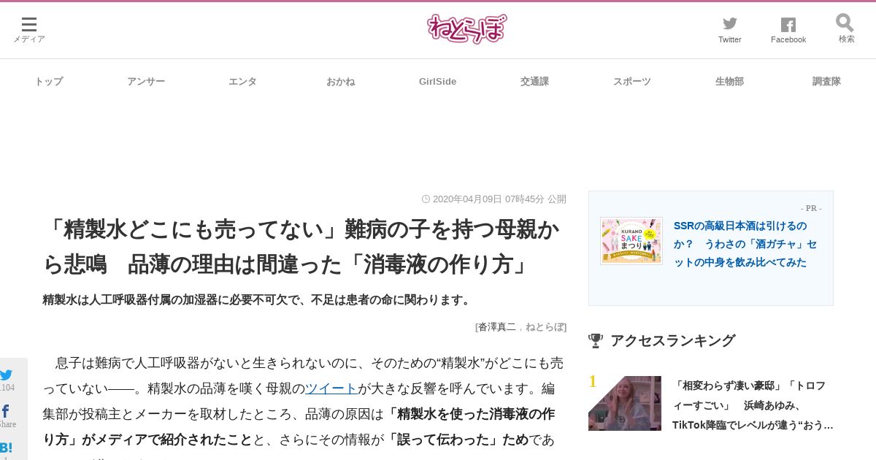Screen dimensions: 876x460
Task: Open ねとらぼ link in byline
Action: click(544, 326)
